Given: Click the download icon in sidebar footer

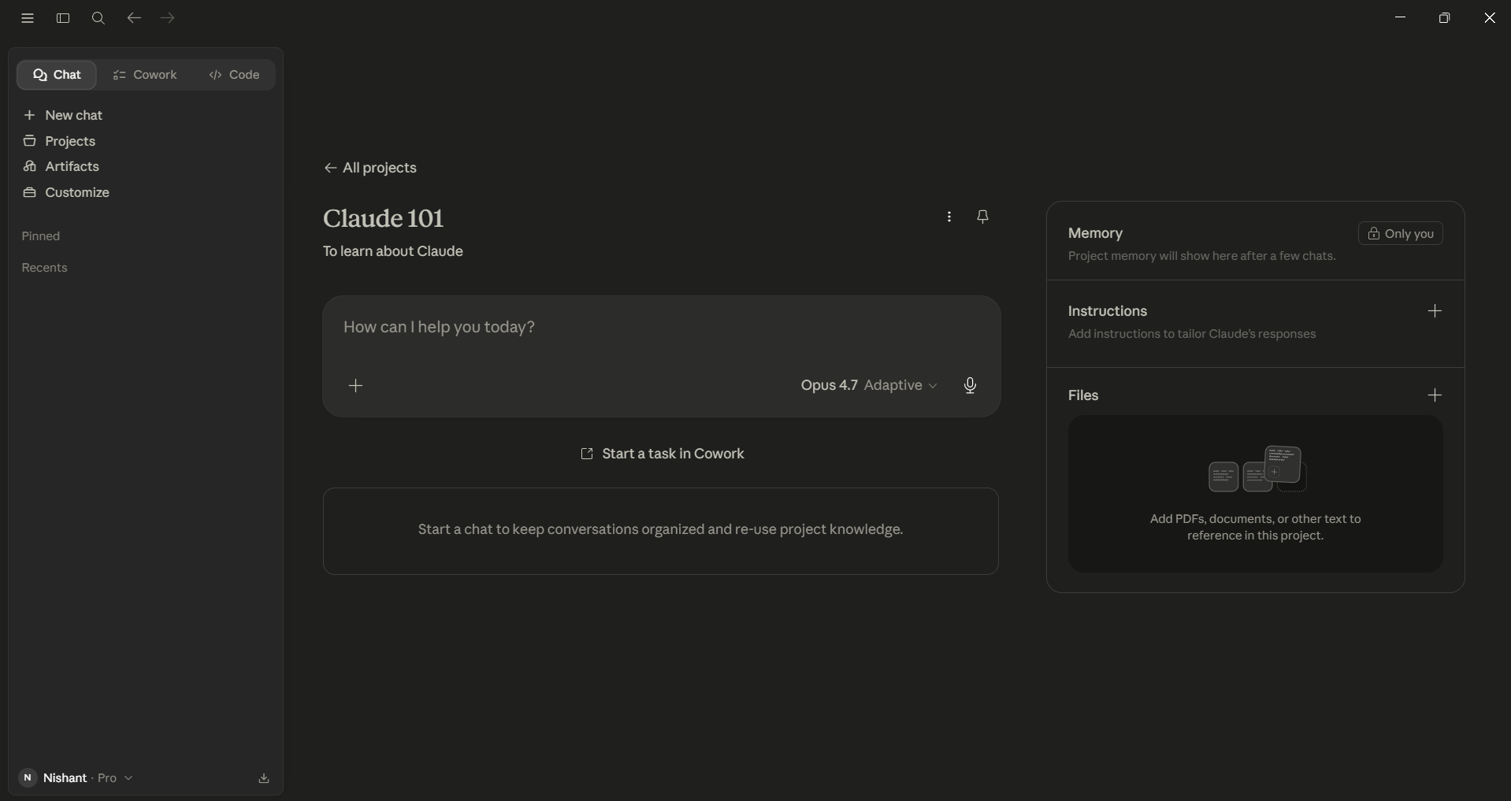Looking at the screenshot, I should pyautogui.click(x=264, y=778).
